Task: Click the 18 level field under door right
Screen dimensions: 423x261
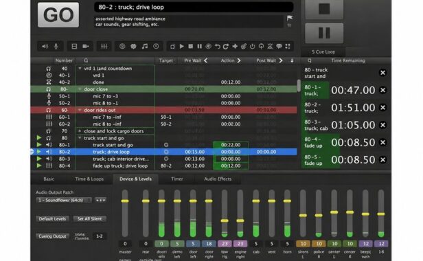Action: 209,244
